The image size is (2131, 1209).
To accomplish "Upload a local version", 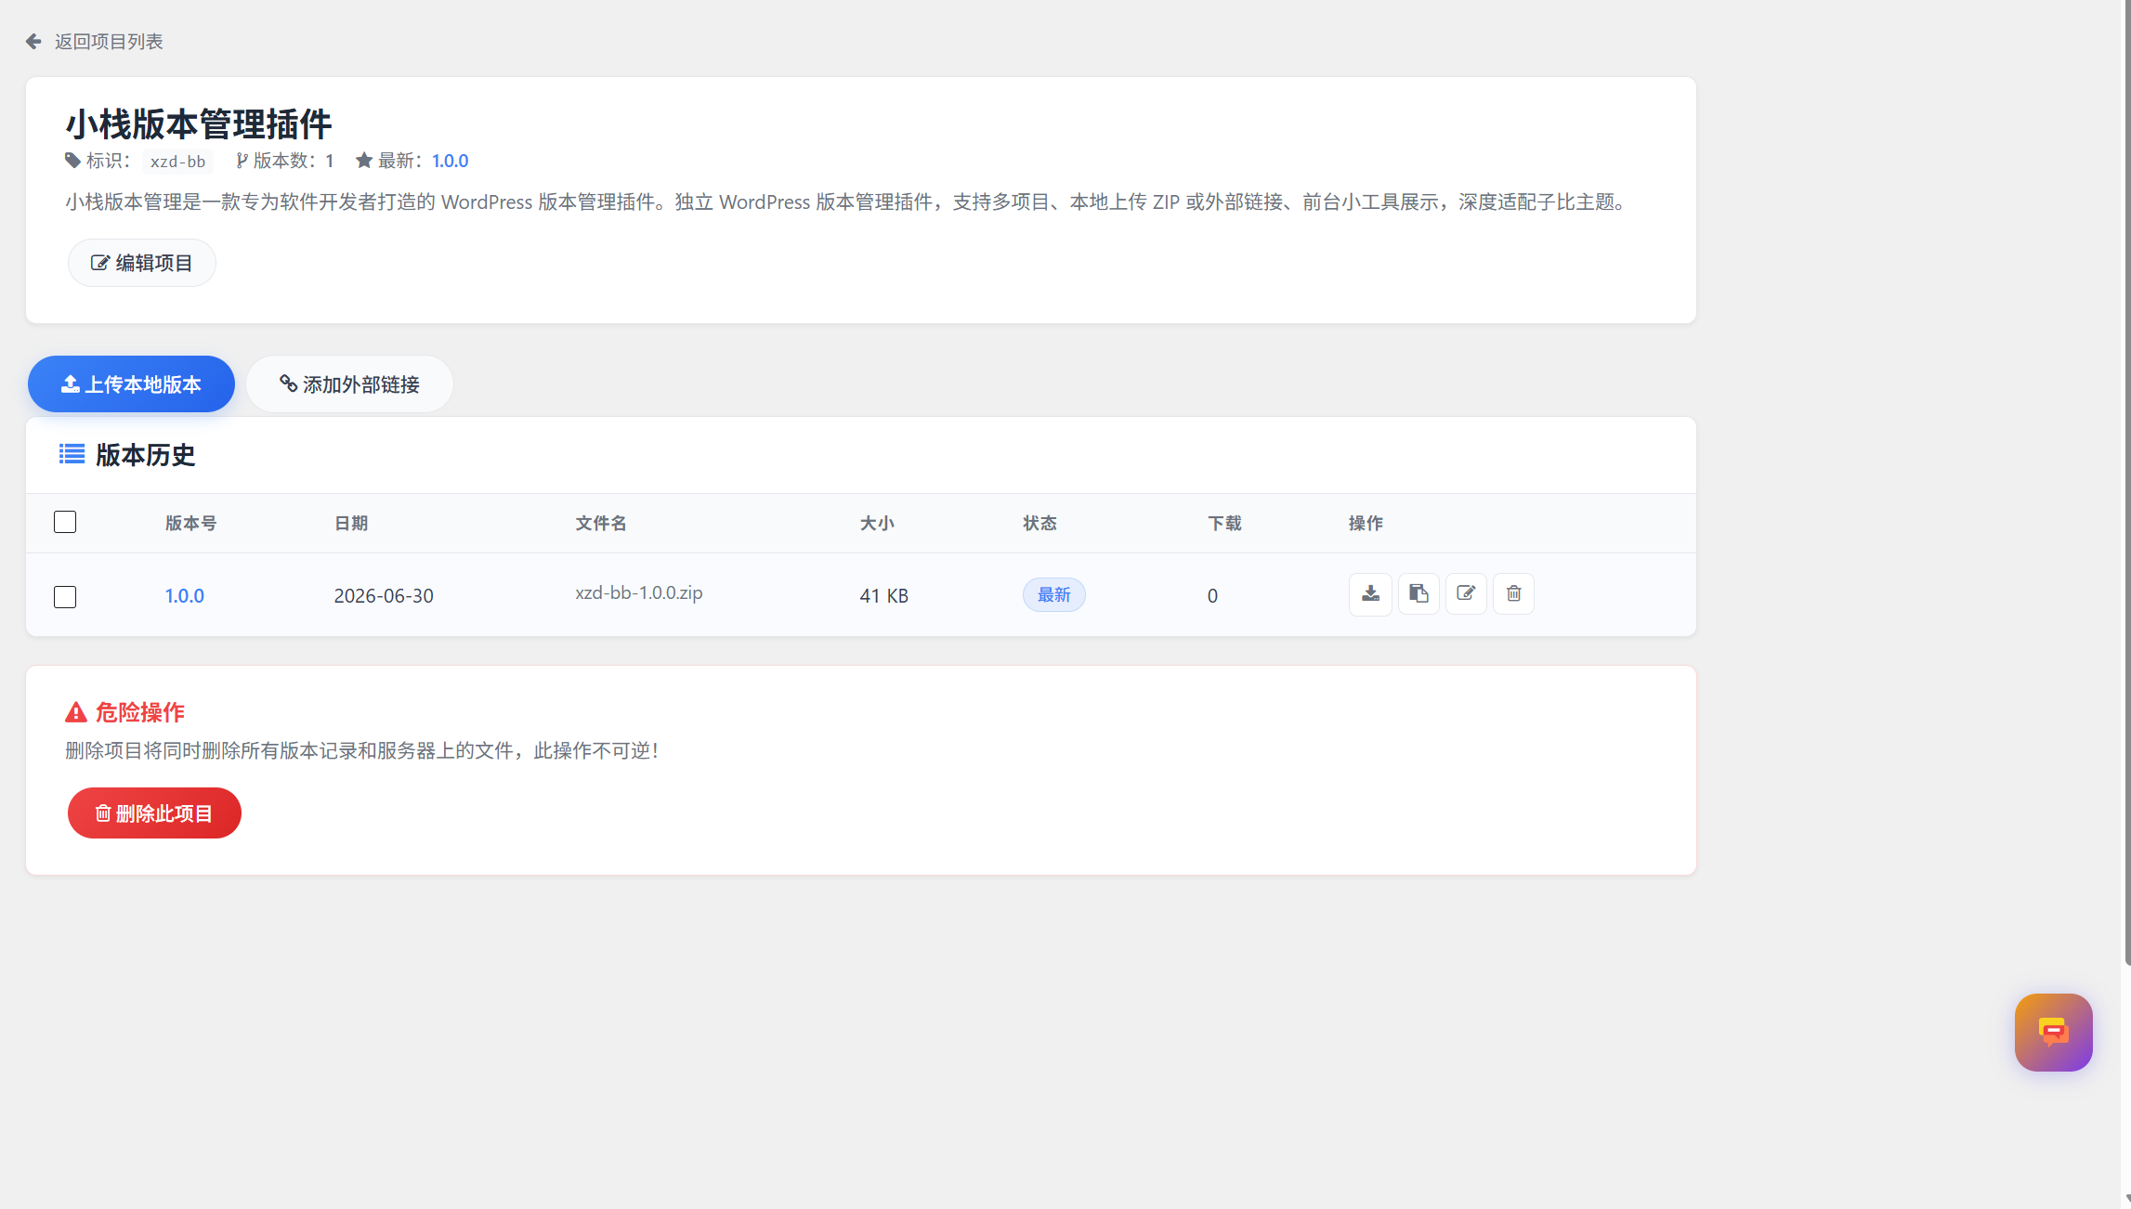I will tap(131, 383).
